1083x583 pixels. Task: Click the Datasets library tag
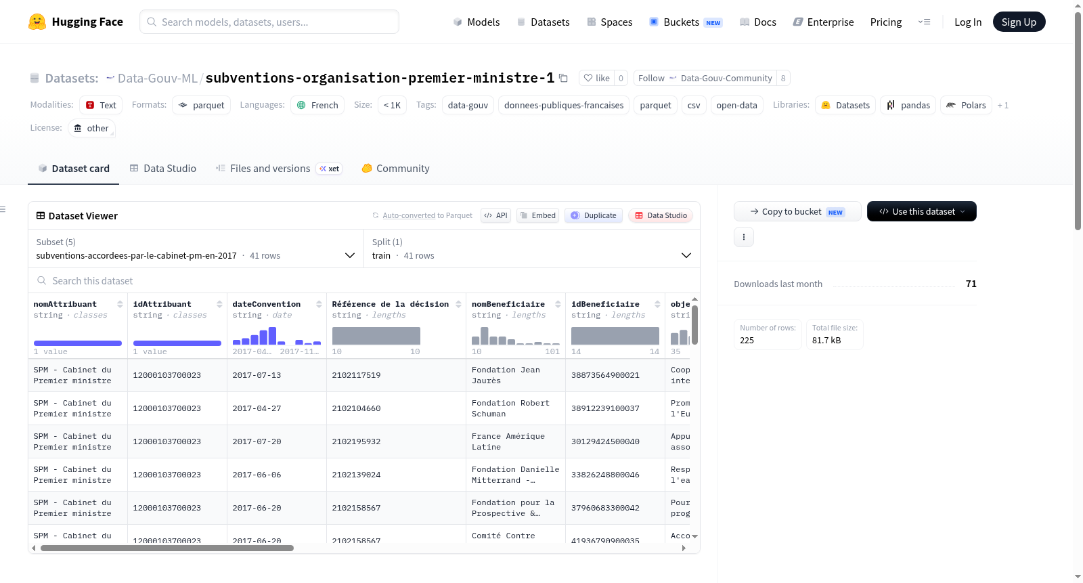845,105
